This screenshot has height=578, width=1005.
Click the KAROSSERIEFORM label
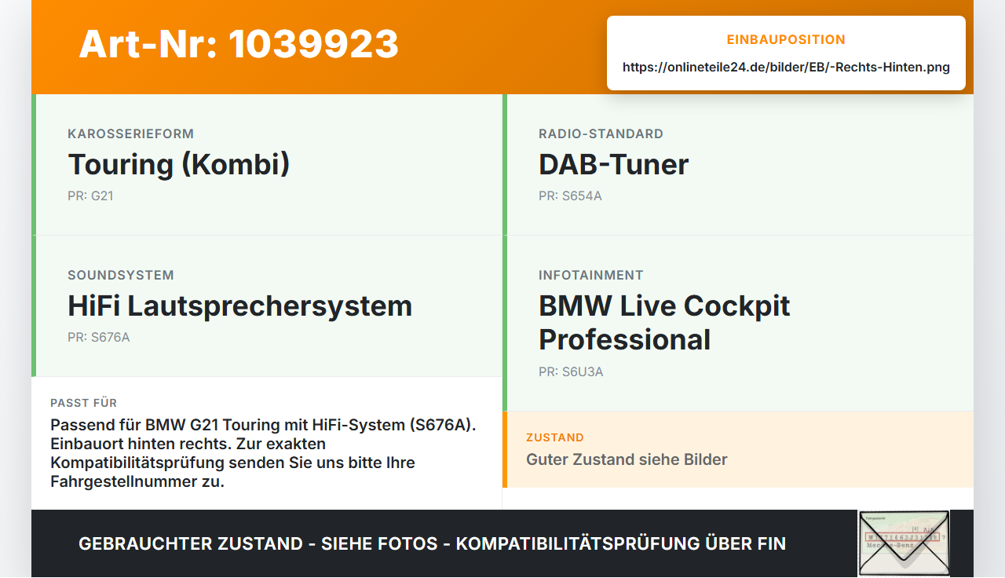130,134
